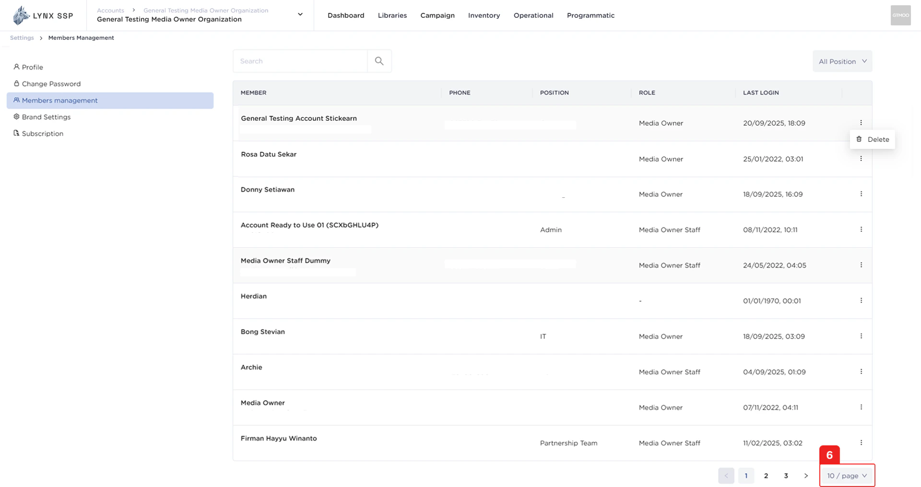Click the Brand Settings gear icon

16,116
